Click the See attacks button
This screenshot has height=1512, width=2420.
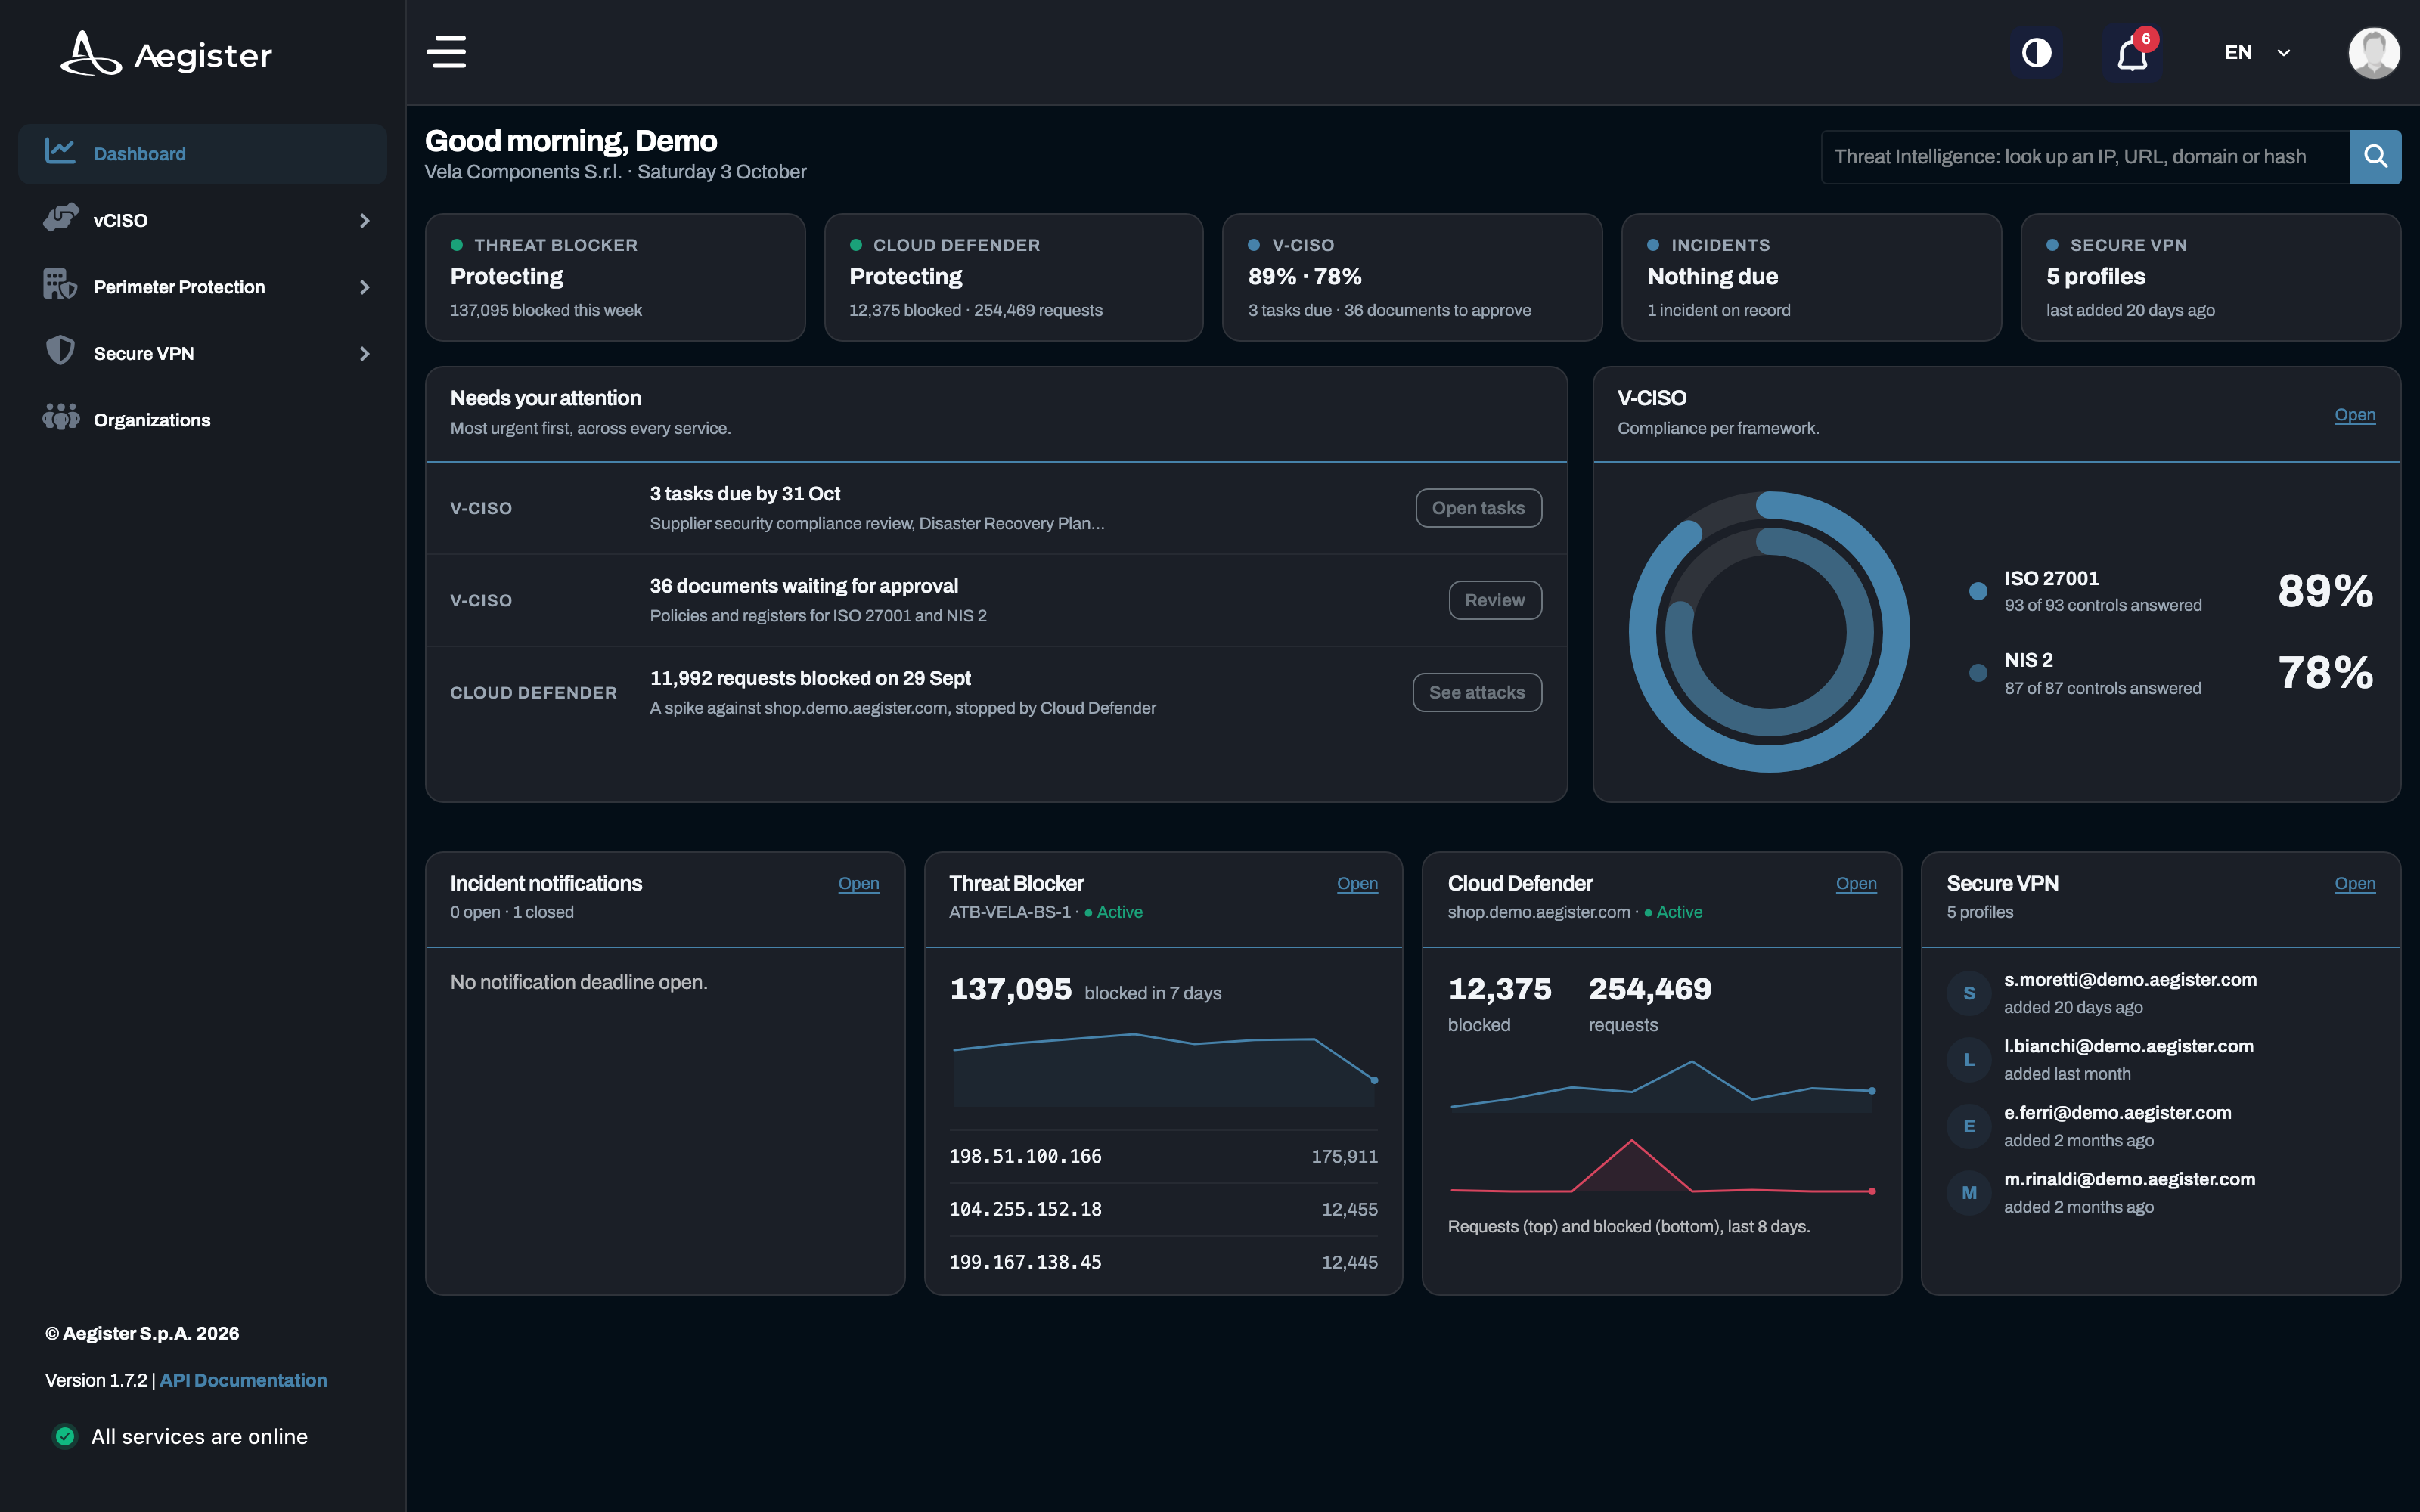tap(1476, 692)
